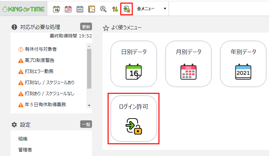Screen dimensions: 269x156
Task: Open the ログイン許可 tile
Action: pos(134,119)
